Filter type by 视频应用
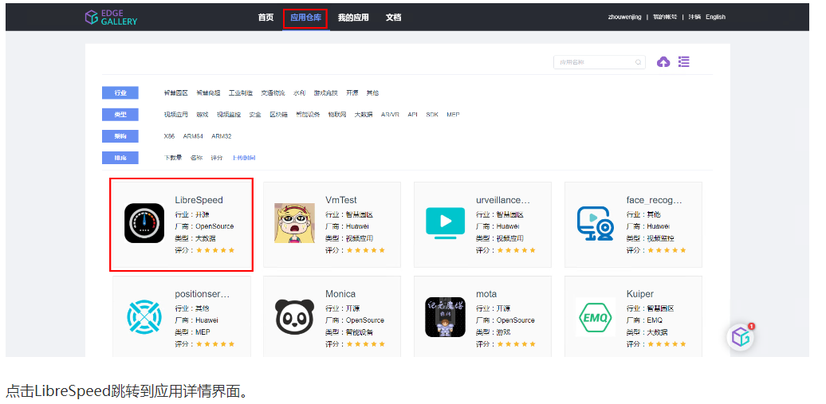This screenshot has width=826, height=404. pyautogui.click(x=176, y=114)
